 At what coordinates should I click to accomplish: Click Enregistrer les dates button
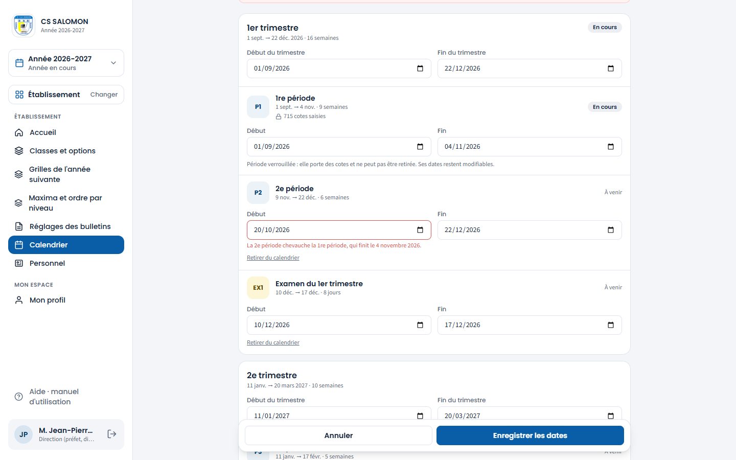pyautogui.click(x=530, y=435)
